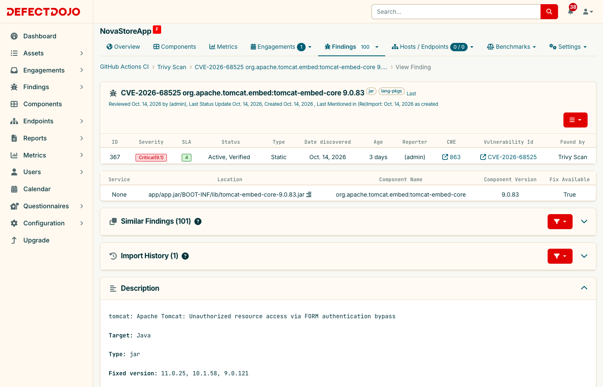Open the CVE-2026-68525 vulnerability ID link
The width and height of the screenshot is (603, 387).
point(508,157)
